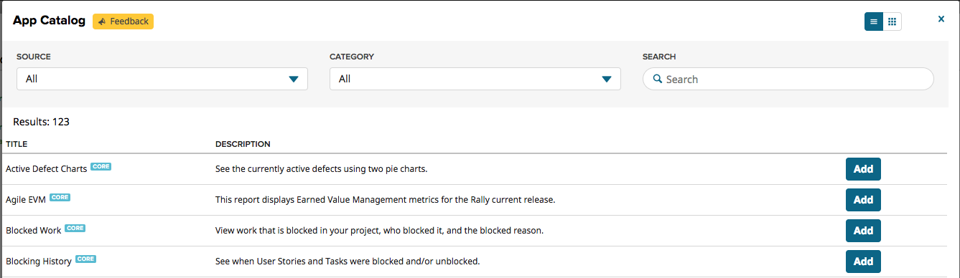
Task: Click CORE badge beside Active Defect Charts
Action: tap(101, 166)
